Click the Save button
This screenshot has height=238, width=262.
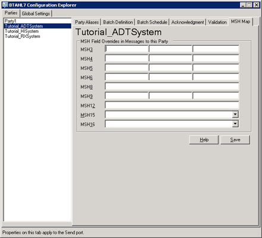235,140
